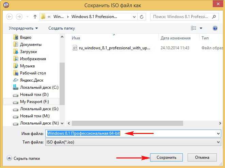Click the search magnifier icon
This screenshot has width=225, height=168.
(x=214, y=17)
